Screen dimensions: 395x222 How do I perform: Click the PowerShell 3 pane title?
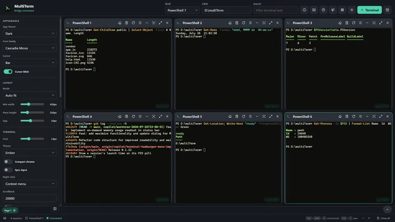coord(302,23)
